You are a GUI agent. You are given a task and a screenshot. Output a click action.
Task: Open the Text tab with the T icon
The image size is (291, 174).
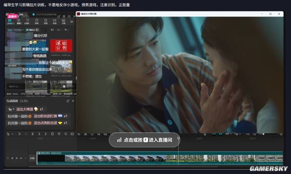pos(27,22)
